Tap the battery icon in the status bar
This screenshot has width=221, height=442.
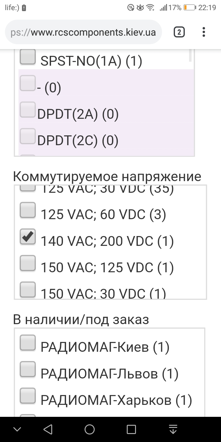[x=190, y=8]
